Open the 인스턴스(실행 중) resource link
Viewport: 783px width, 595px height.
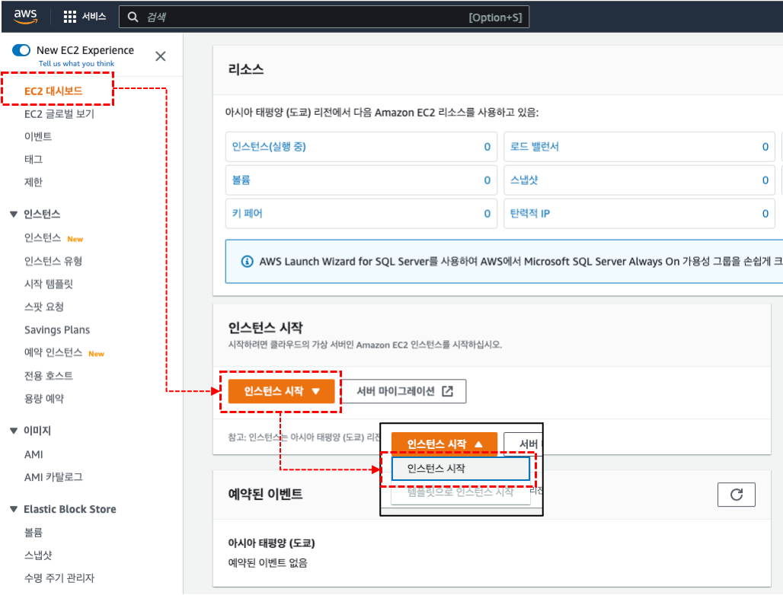(269, 147)
